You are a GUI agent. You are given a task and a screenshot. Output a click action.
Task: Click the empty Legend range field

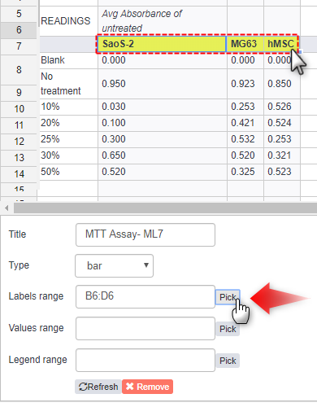[145, 360]
